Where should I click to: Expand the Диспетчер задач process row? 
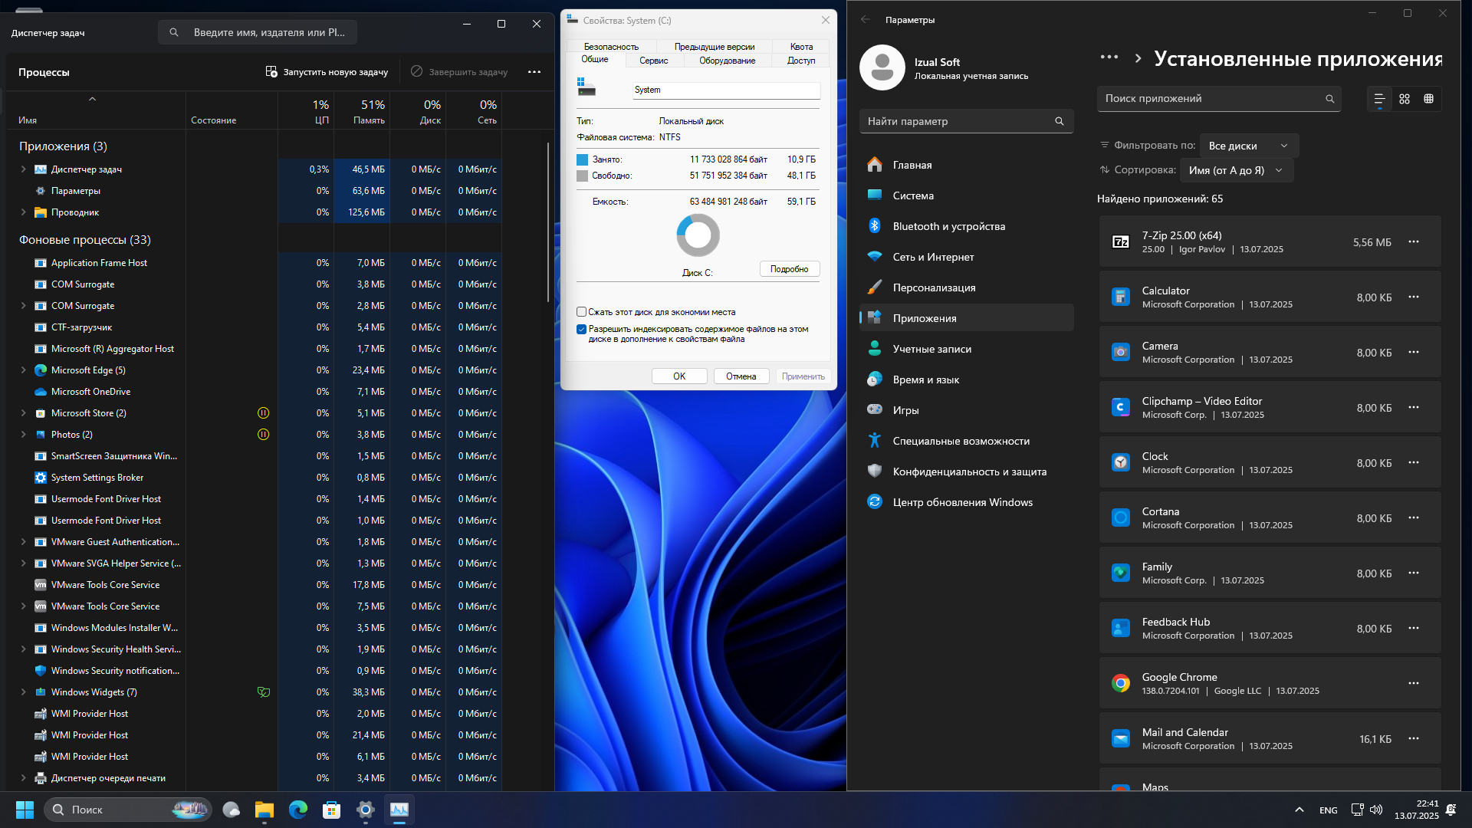23,169
